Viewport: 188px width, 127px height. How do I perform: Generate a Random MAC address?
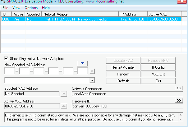click(123, 74)
